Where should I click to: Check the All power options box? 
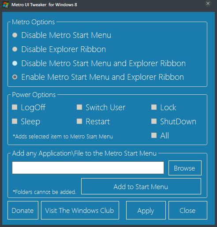point(154,135)
